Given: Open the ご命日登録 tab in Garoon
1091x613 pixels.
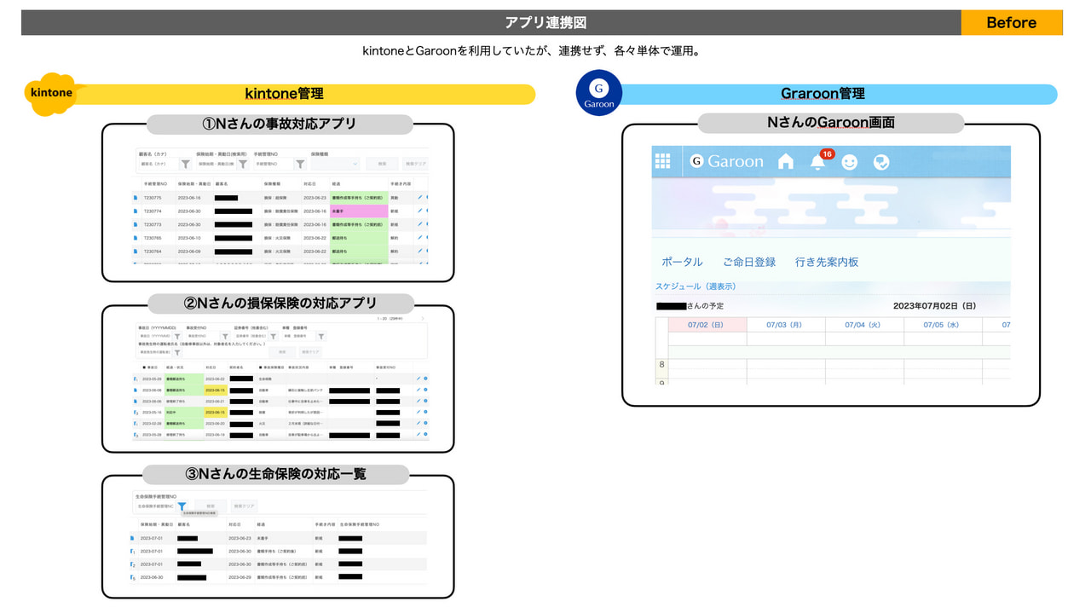Looking at the screenshot, I should pyautogui.click(x=749, y=263).
